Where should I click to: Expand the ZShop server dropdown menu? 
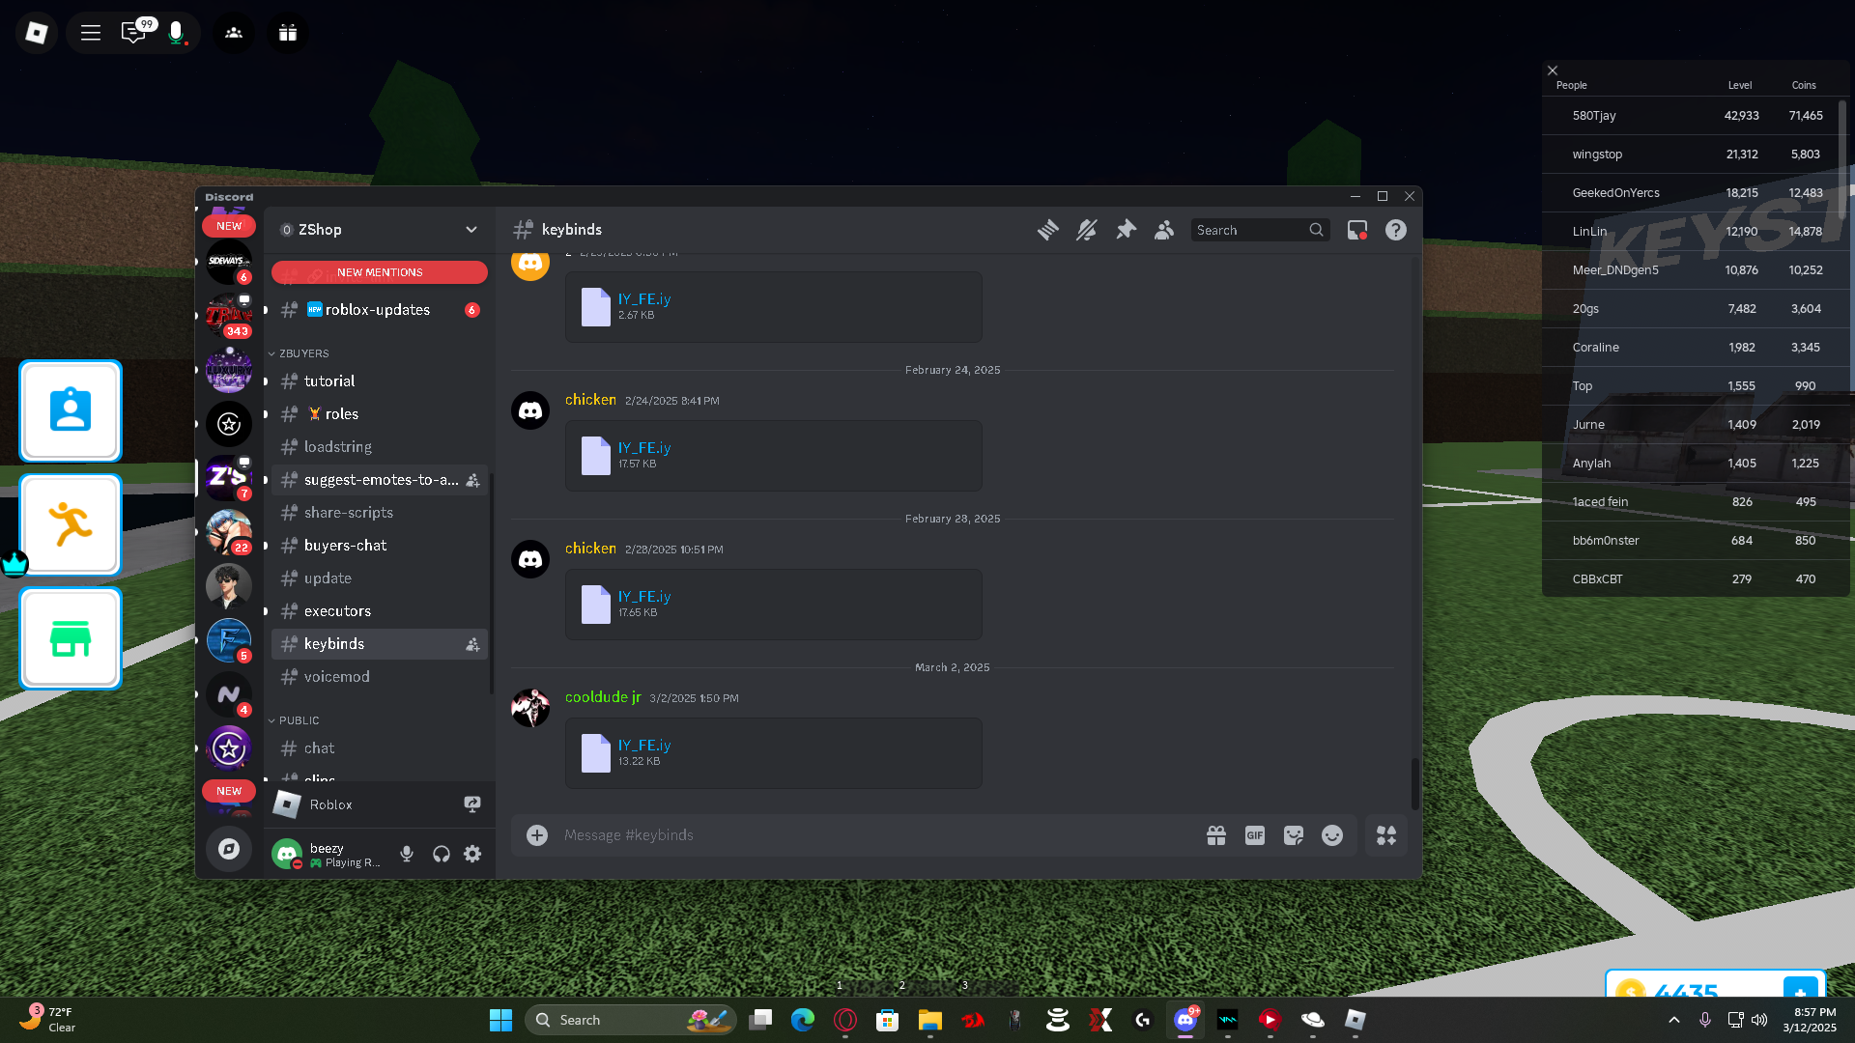click(471, 230)
